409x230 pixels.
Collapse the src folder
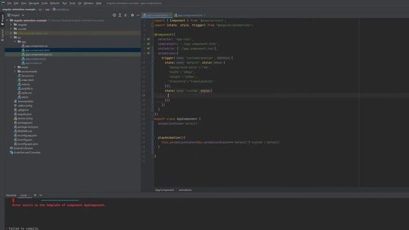[x=12, y=38]
